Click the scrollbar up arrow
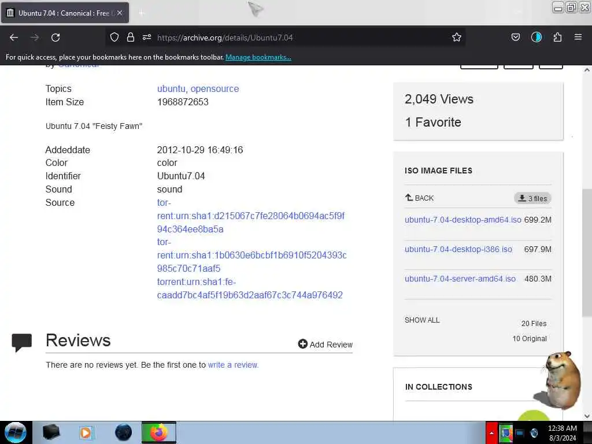Screen dimensions: 592x444 pos(587,70)
